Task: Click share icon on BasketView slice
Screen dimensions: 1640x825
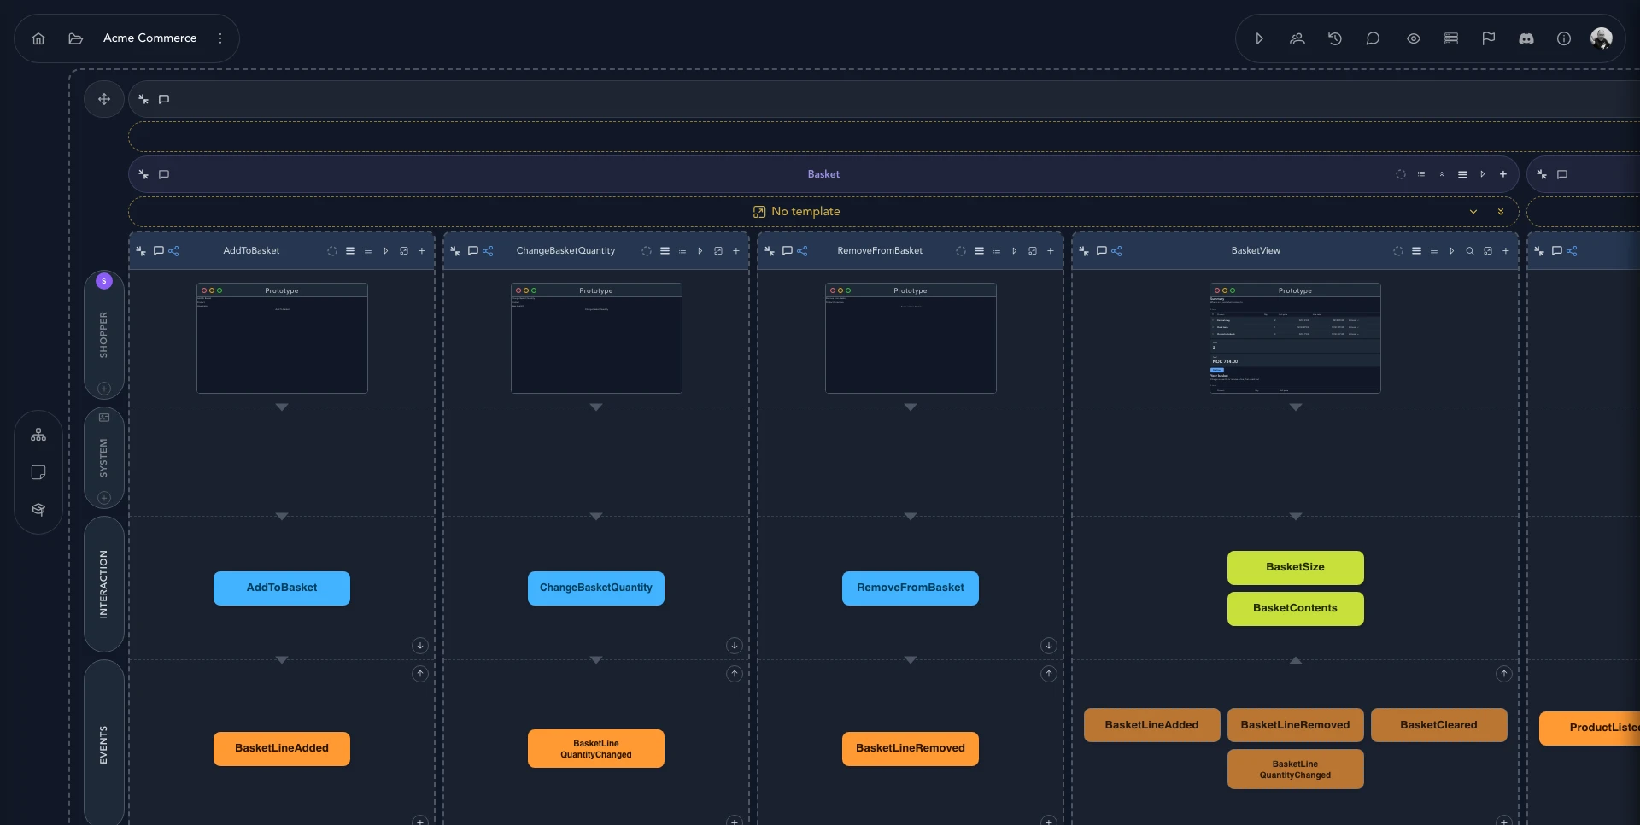Action: tap(1116, 251)
